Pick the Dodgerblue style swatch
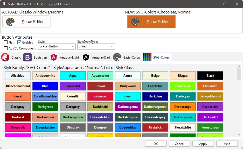 tap(128, 127)
